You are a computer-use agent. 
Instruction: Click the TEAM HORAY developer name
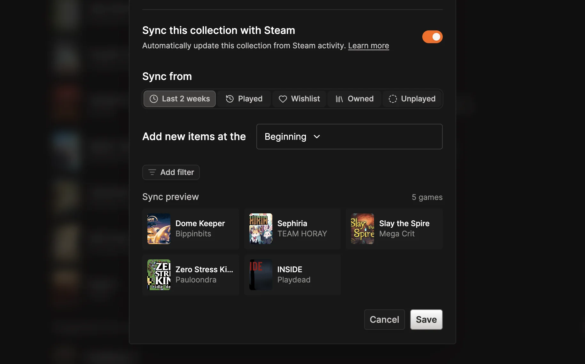pos(302,234)
